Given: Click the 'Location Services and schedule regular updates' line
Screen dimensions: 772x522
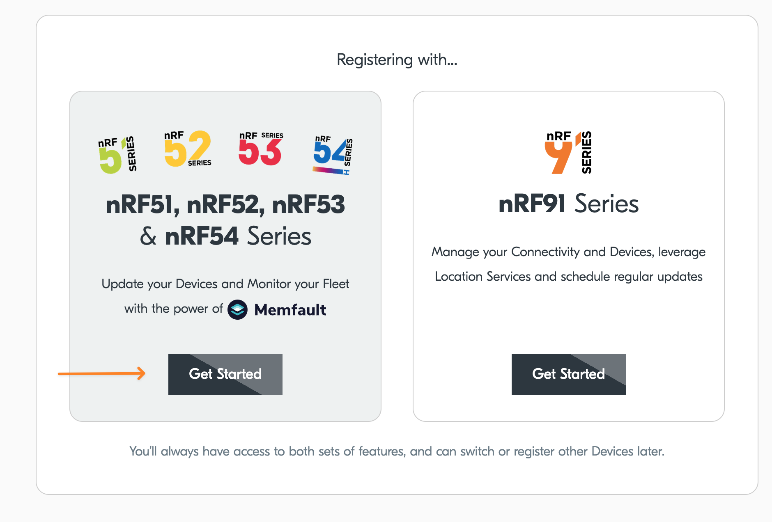Looking at the screenshot, I should pos(568,277).
